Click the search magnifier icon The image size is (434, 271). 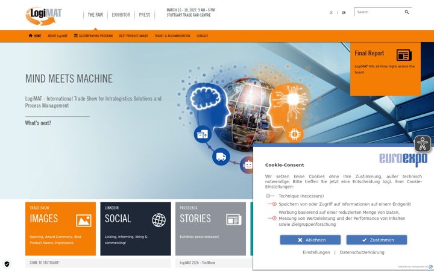407,12
